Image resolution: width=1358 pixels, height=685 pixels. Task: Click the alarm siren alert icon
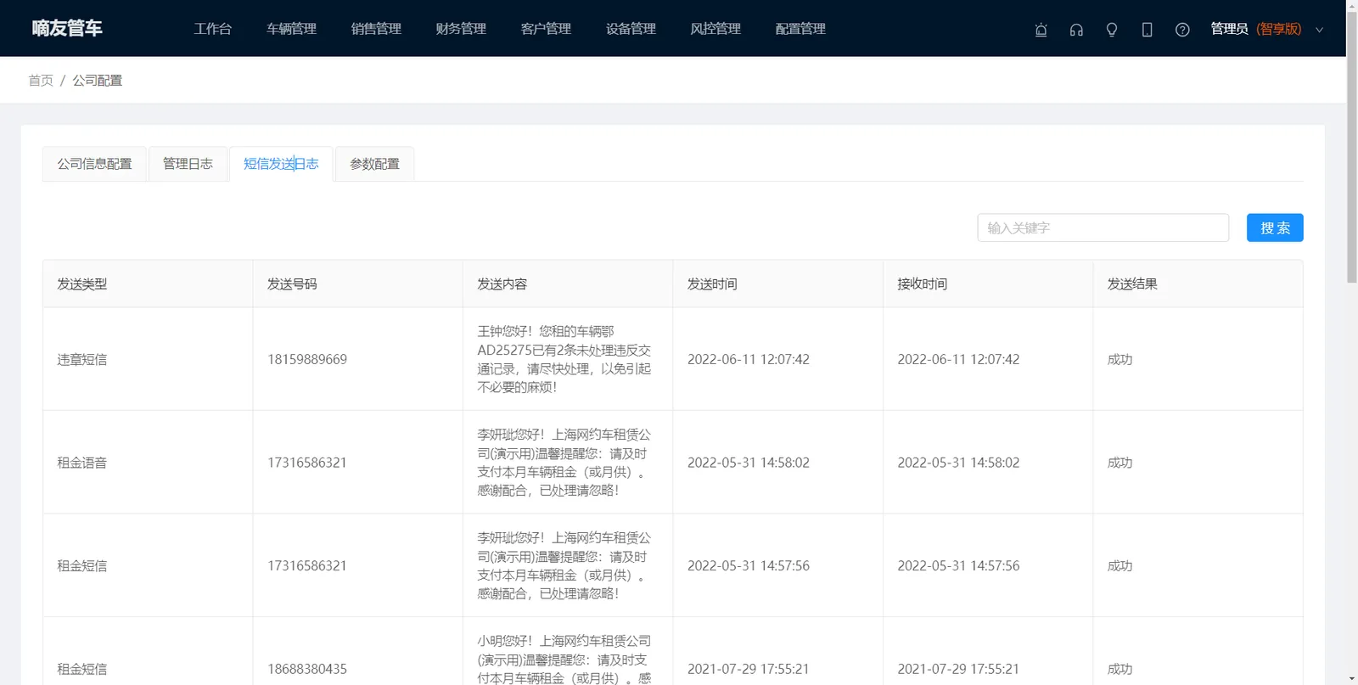tap(1041, 30)
